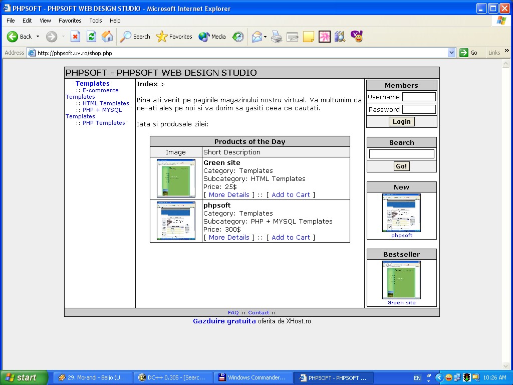Viewport: 513px width, 385px height.
Task: Click the Yahoo smiley icon in system tray
Action: tap(448, 377)
